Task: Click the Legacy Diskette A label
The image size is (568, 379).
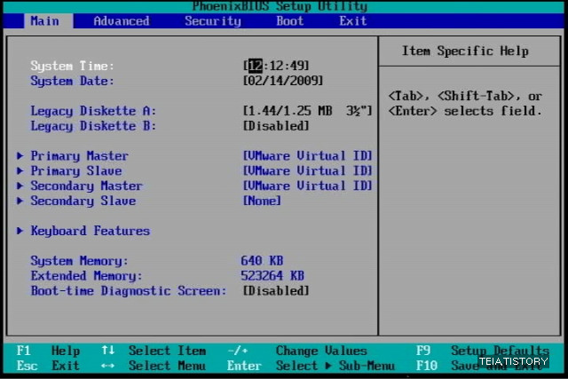Action: pos(93,111)
